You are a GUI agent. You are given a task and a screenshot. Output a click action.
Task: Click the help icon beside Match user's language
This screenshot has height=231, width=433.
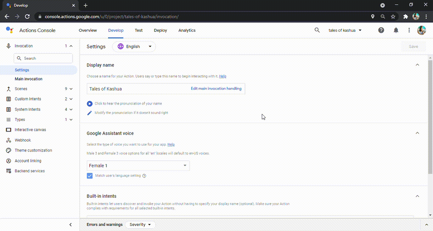pyautogui.click(x=144, y=176)
